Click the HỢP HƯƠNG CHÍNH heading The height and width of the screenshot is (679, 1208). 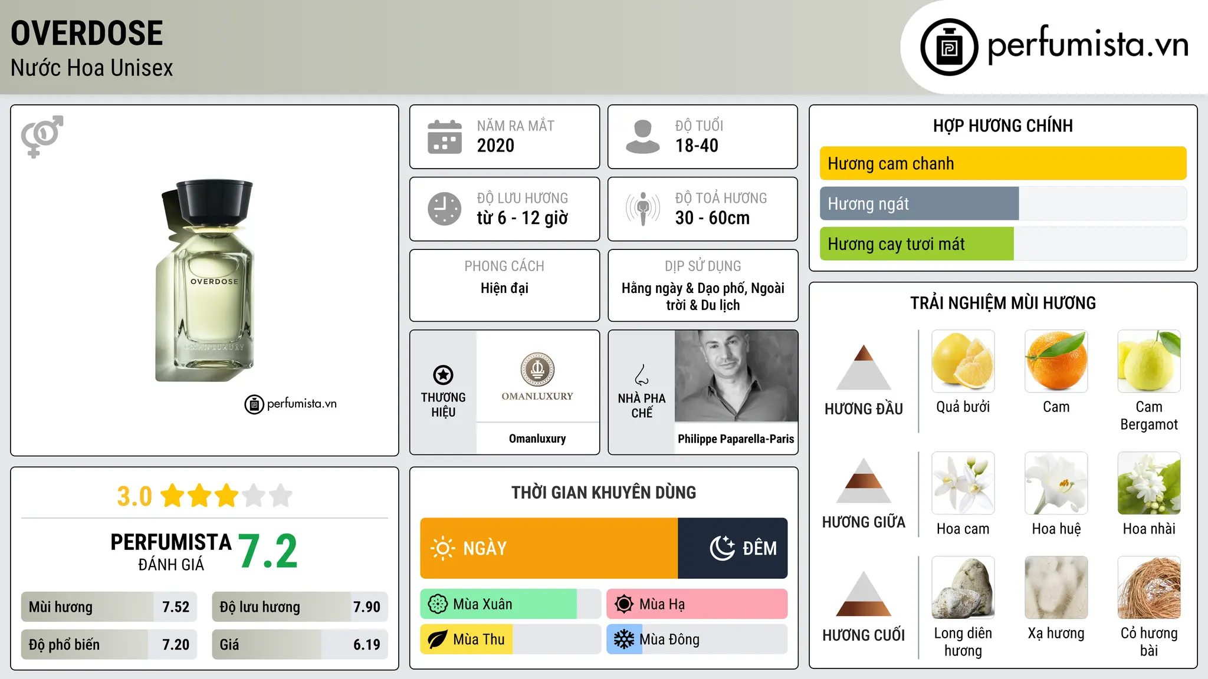(1003, 126)
